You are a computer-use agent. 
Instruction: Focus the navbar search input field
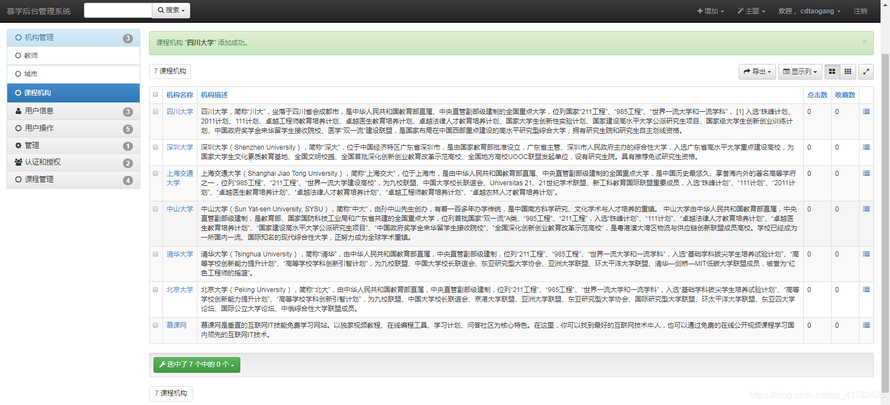118,10
